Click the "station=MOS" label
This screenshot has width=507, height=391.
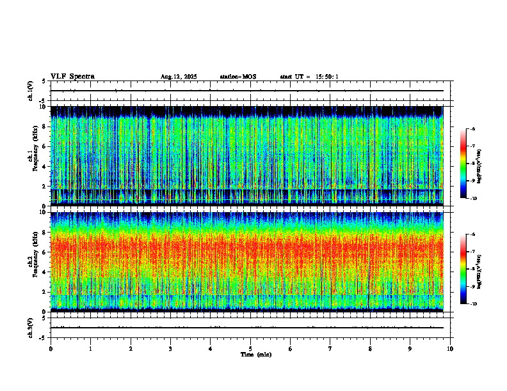238,77
